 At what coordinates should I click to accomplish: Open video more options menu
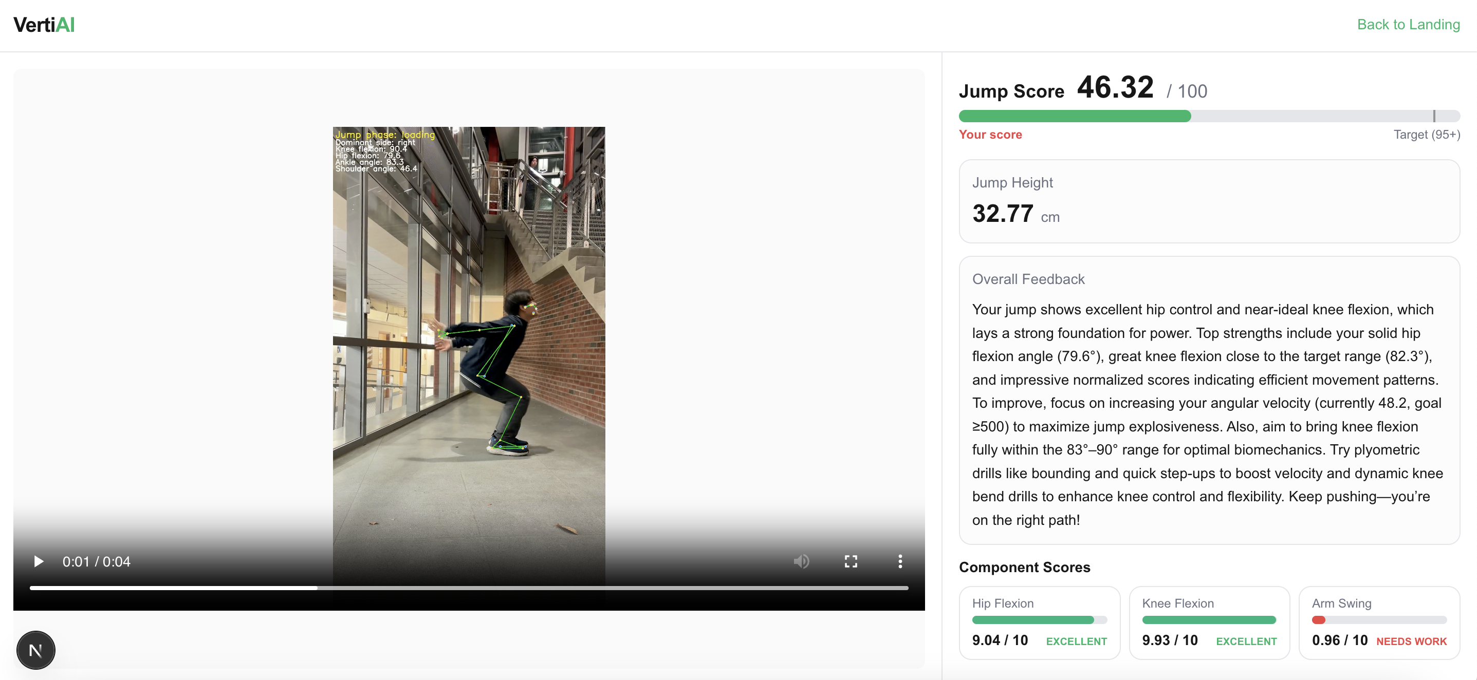900,561
